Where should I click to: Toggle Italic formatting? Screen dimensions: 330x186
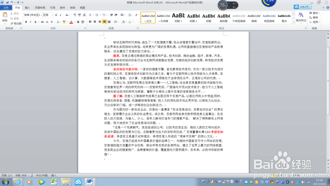coord(31,22)
